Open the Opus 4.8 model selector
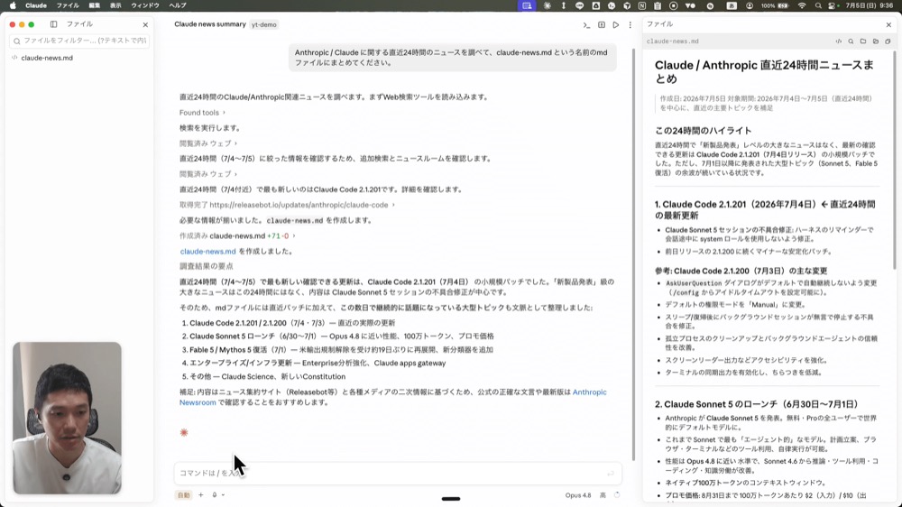This screenshot has height=507, width=902. 577,495
